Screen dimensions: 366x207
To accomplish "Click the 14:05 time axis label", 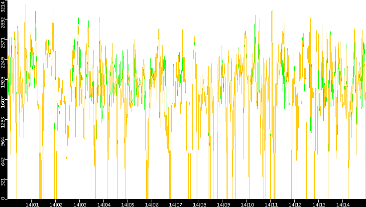I will pos(127,205).
